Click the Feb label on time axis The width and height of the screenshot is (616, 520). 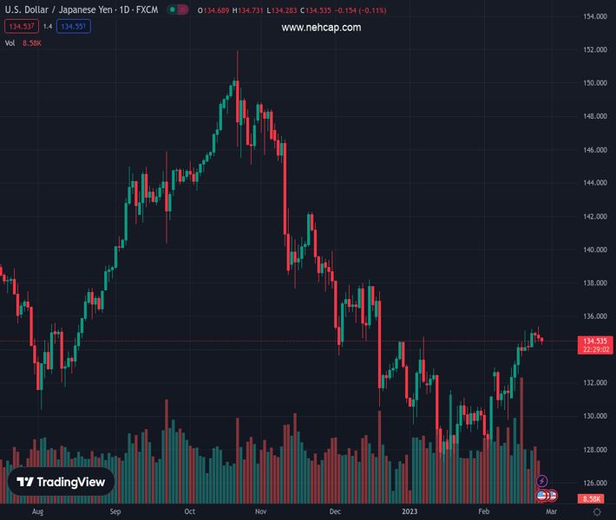pos(484,512)
